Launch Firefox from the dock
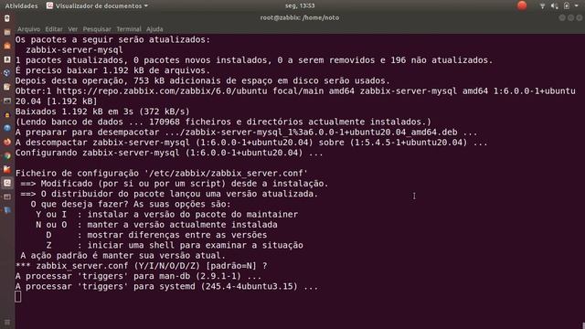 [7, 143]
